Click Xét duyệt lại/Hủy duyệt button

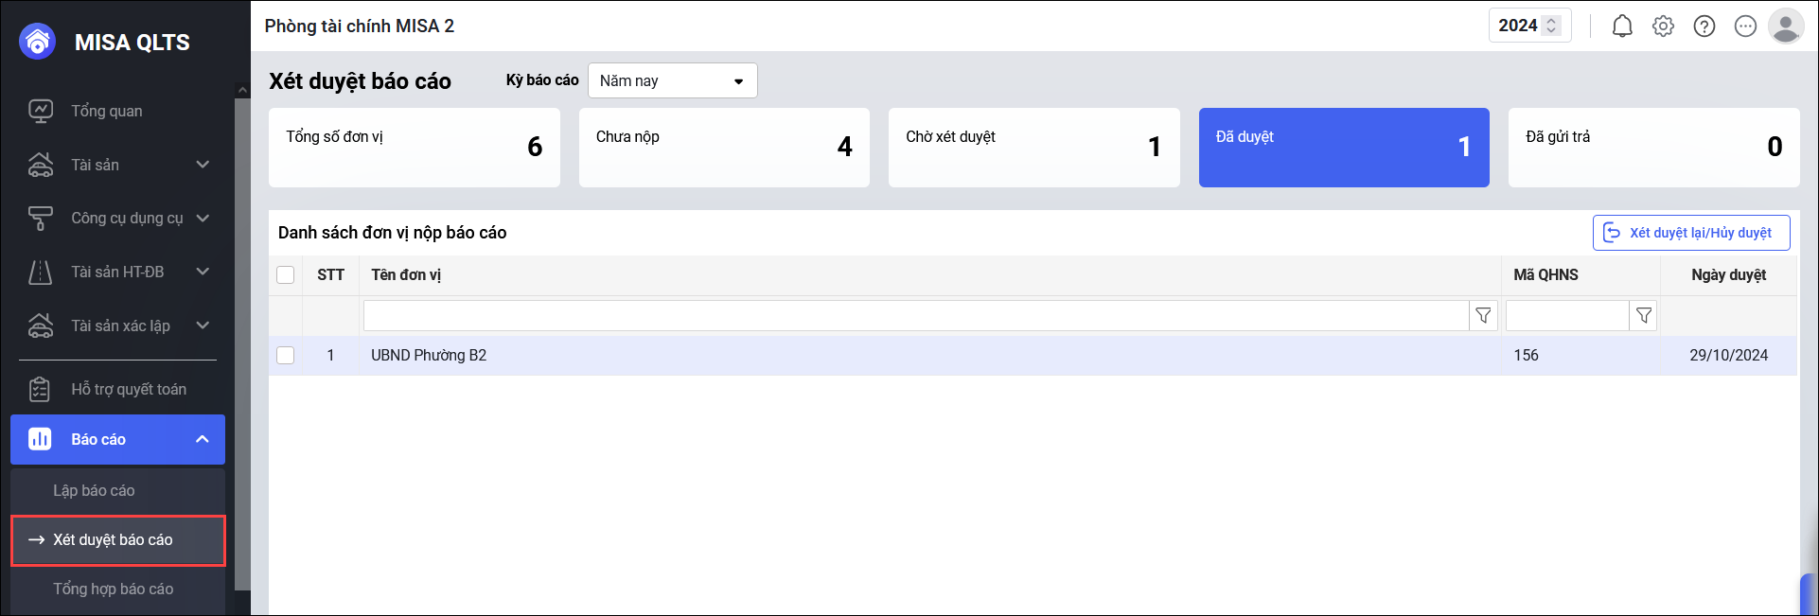pyautogui.click(x=1690, y=234)
